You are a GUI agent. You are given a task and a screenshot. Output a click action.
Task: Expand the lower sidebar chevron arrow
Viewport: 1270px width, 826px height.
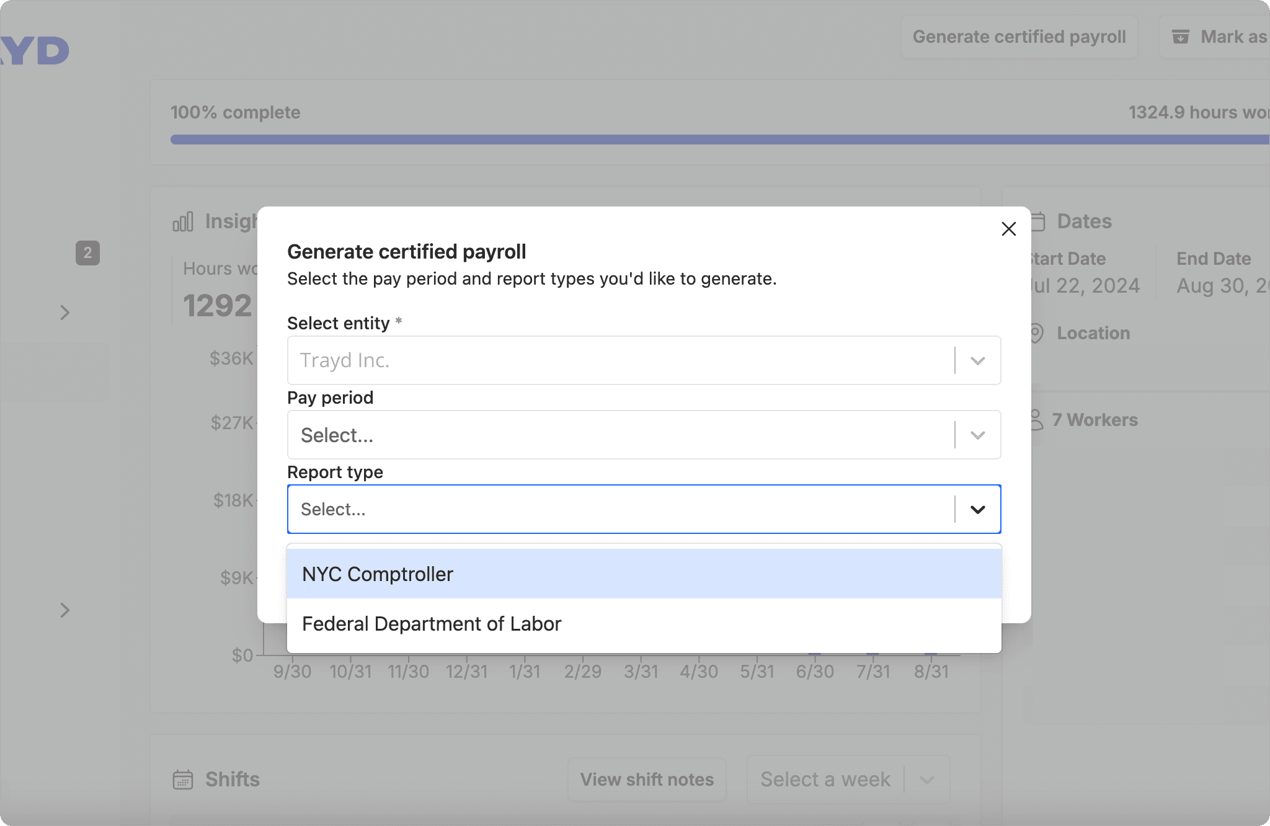pyautogui.click(x=65, y=610)
